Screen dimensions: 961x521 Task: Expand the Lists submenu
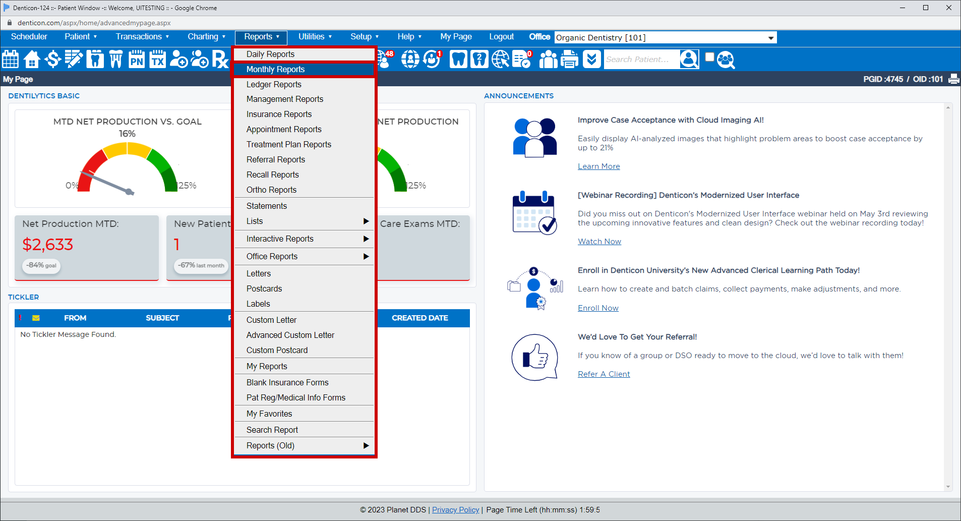[304, 221]
